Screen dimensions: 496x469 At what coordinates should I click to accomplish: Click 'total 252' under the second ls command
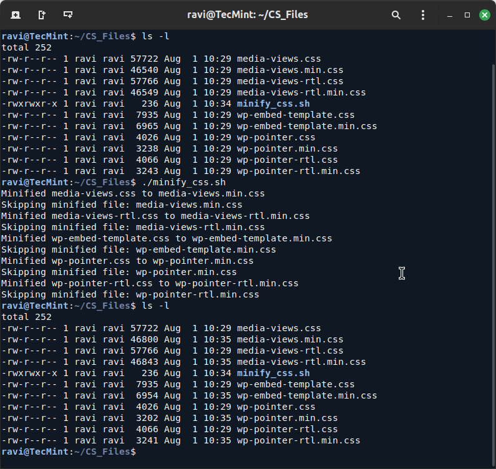click(27, 317)
